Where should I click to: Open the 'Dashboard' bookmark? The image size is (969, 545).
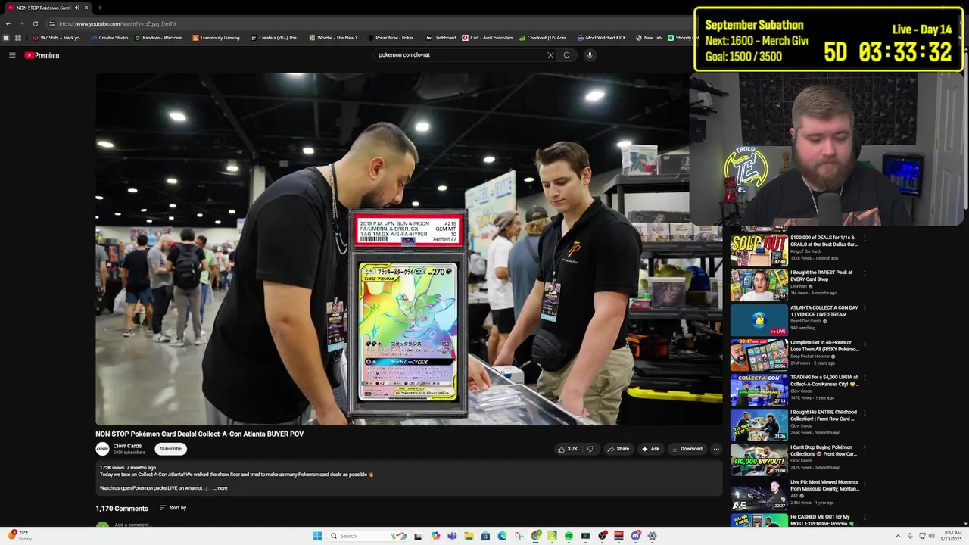441,38
